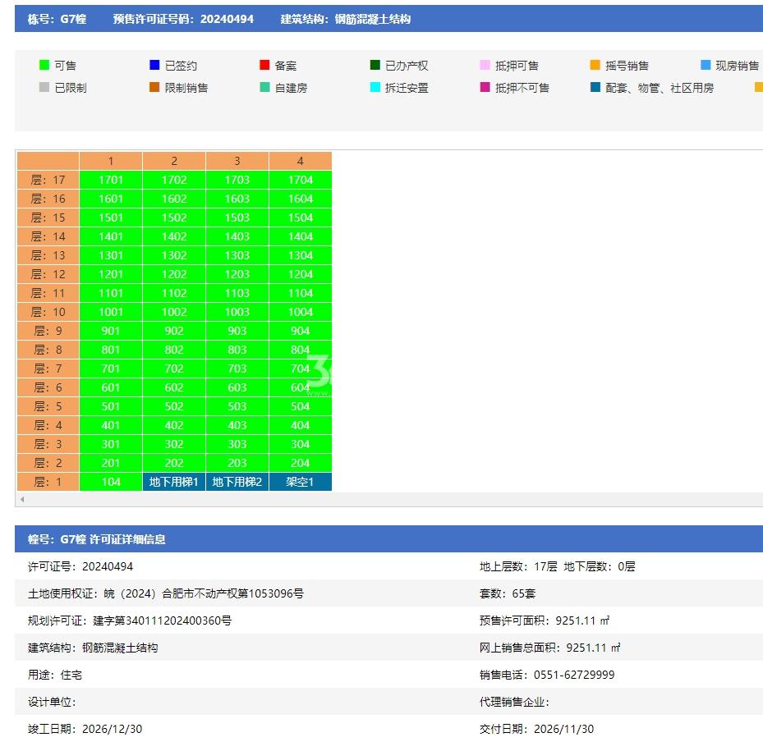Image resolution: width=763 pixels, height=751 pixels.
Task: Open unit 1004
Action: [301, 312]
